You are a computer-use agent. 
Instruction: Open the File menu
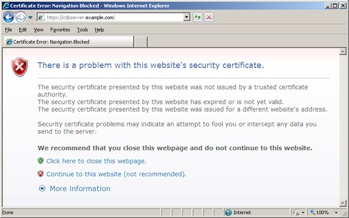[9, 30]
